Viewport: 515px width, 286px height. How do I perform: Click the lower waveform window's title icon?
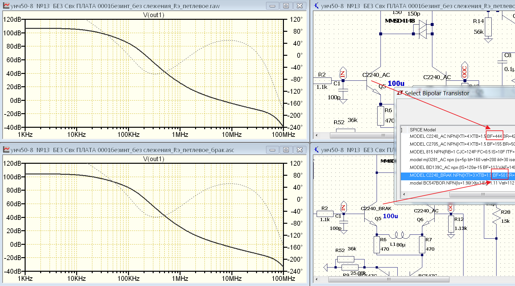[6, 149]
